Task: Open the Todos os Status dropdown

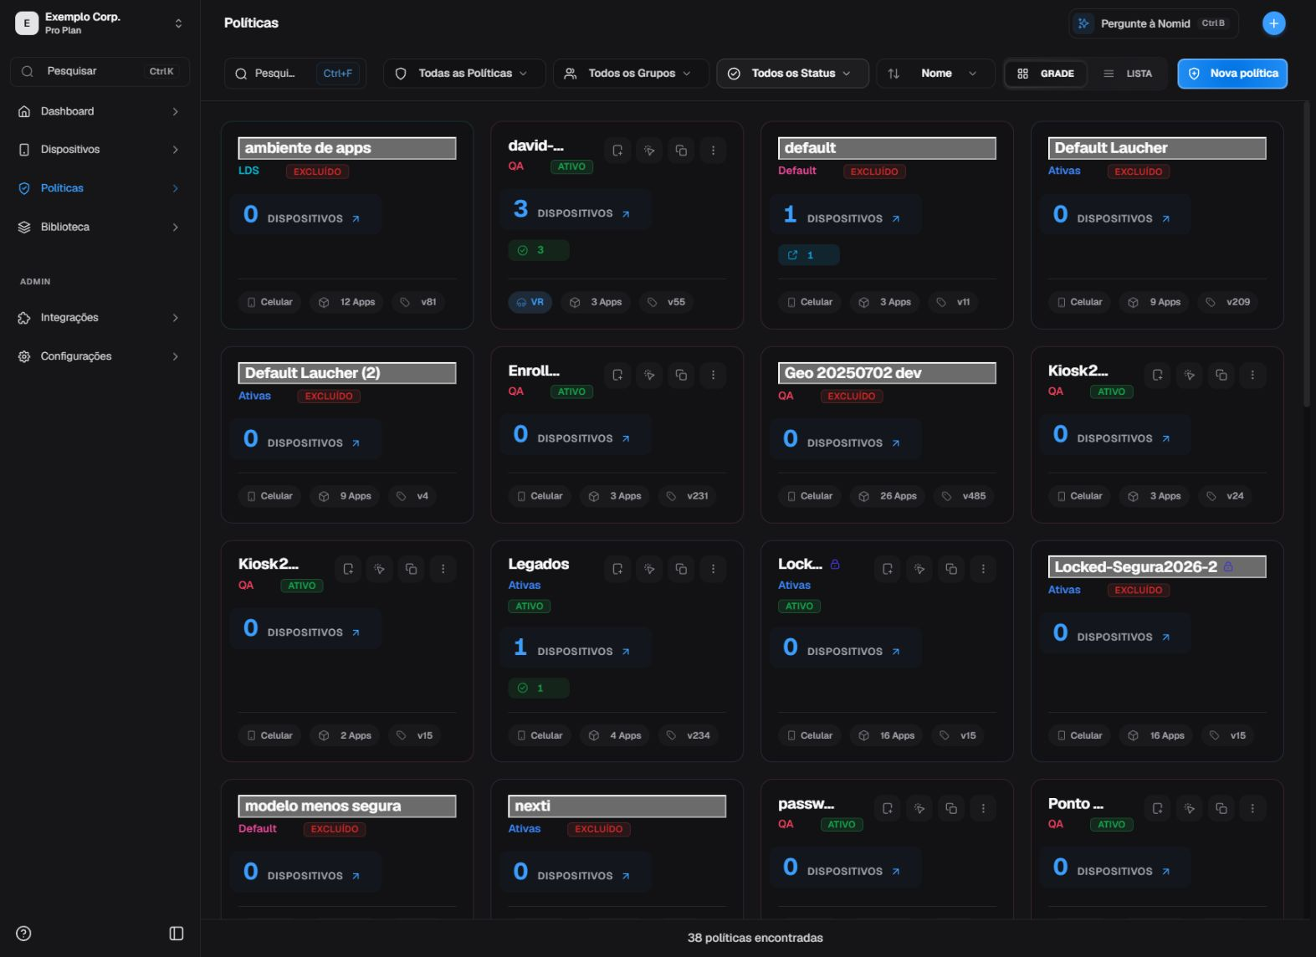Action: click(x=792, y=74)
